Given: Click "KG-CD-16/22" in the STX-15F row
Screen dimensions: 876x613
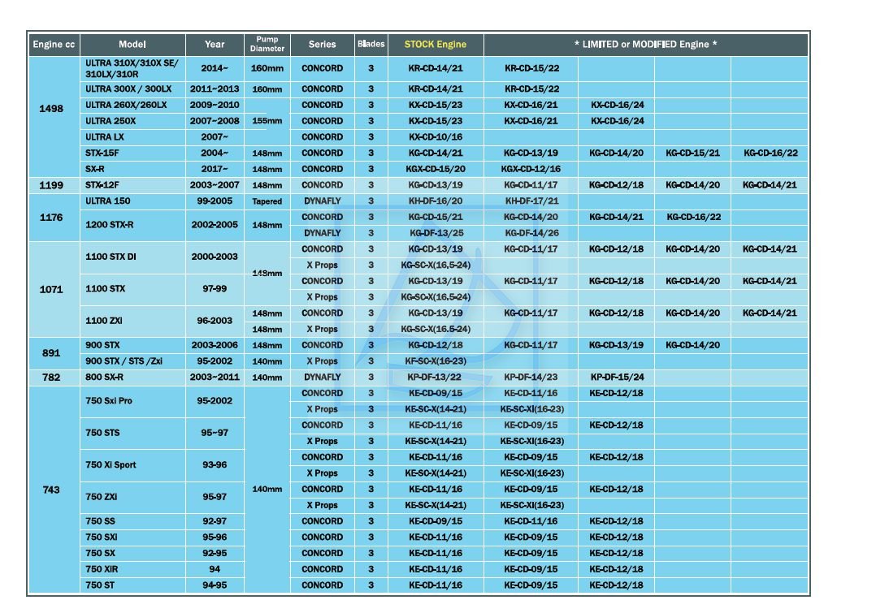Looking at the screenshot, I should (770, 153).
